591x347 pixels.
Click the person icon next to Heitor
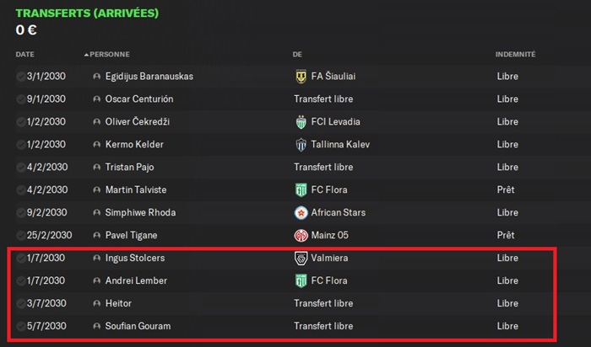[x=97, y=303]
